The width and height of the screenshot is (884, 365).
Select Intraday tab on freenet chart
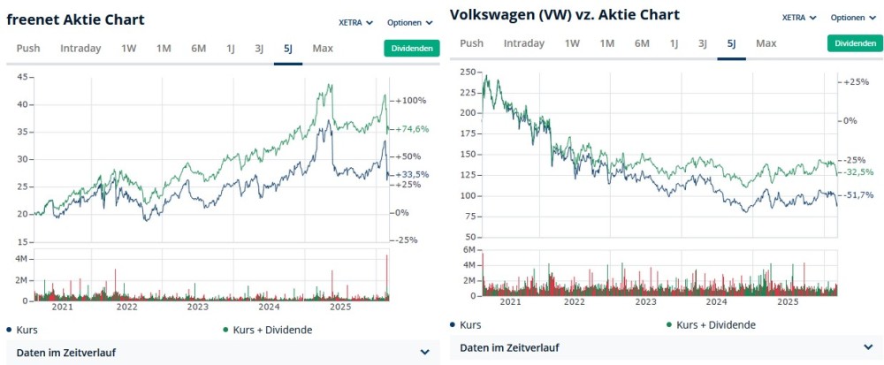point(80,49)
